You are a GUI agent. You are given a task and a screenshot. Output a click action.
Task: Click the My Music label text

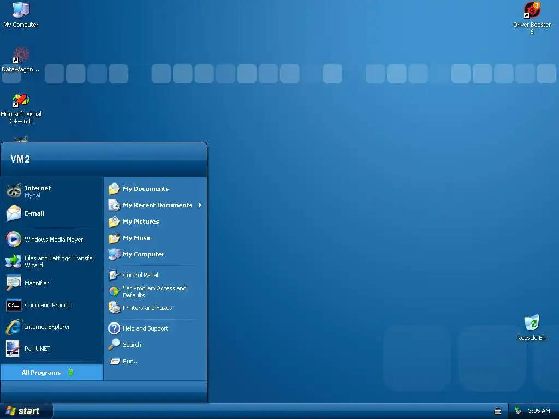click(137, 238)
